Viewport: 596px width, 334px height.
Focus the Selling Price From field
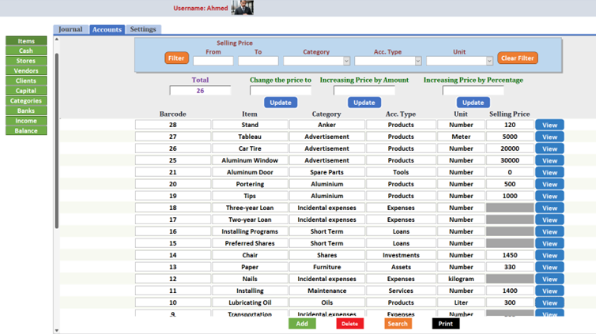tap(213, 61)
